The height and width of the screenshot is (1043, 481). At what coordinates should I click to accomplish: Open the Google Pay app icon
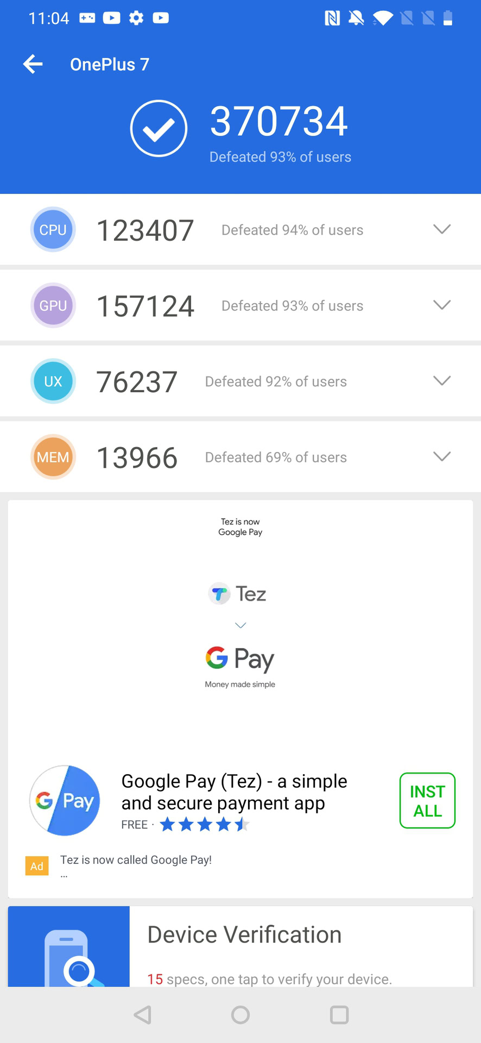point(65,800)
